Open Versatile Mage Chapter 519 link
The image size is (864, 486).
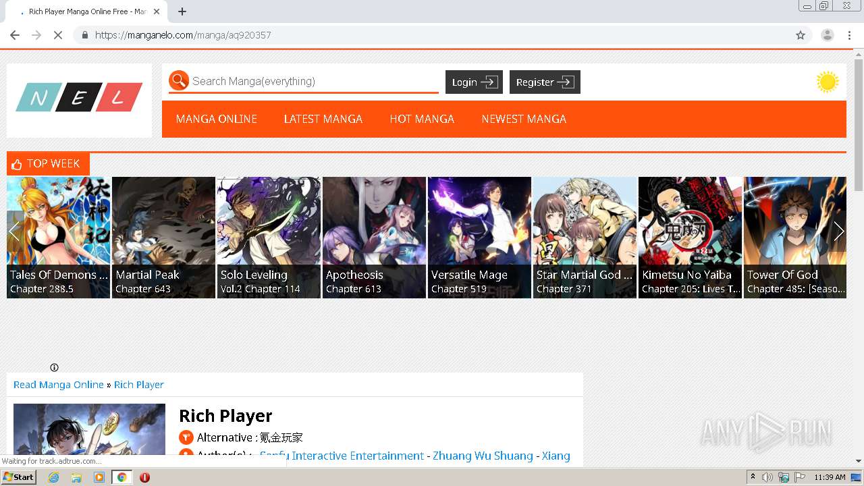pyautogui.click(x=459, y=289)
